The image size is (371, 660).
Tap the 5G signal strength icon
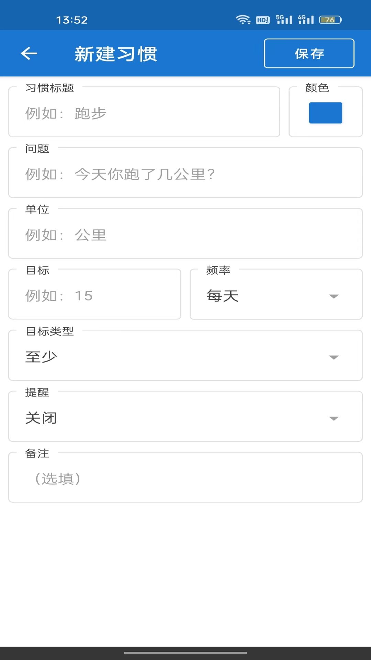[x=284, y=20]
